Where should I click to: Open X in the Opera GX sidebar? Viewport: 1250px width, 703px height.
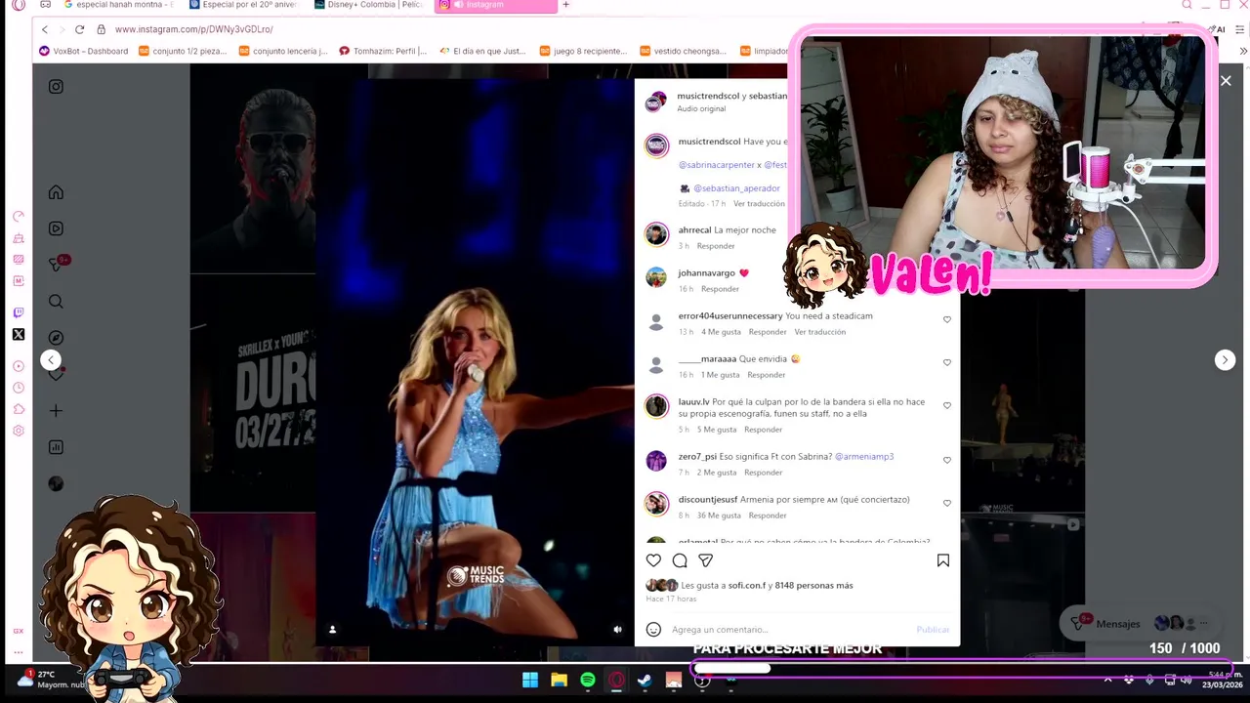pos(18,335)
